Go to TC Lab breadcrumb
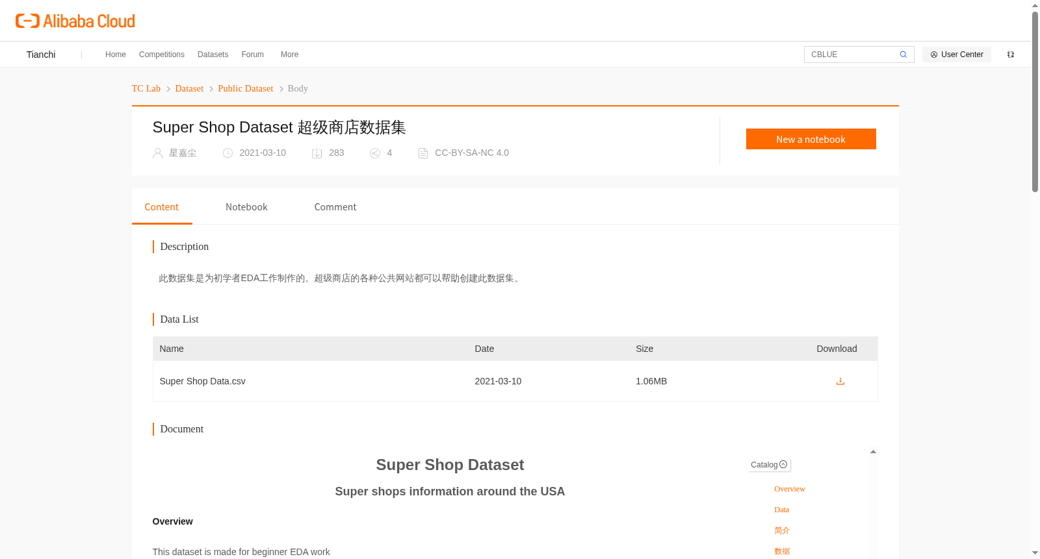Screen dimensions: 1040x559 click(x=146, y=88)
